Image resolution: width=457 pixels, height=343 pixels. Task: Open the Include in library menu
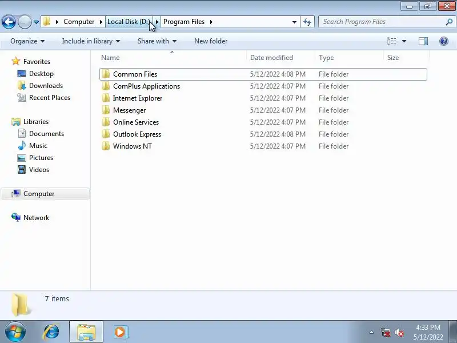[91, 41]
